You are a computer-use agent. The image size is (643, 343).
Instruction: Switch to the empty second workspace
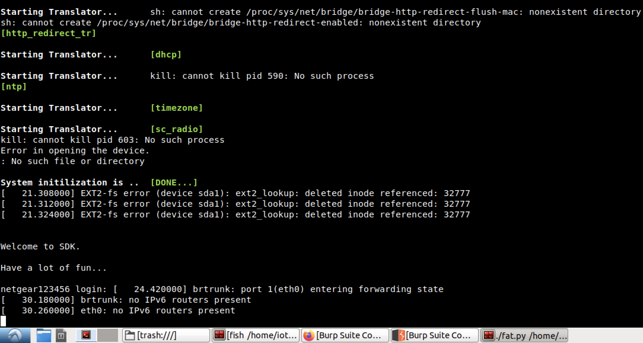(108, 335)
